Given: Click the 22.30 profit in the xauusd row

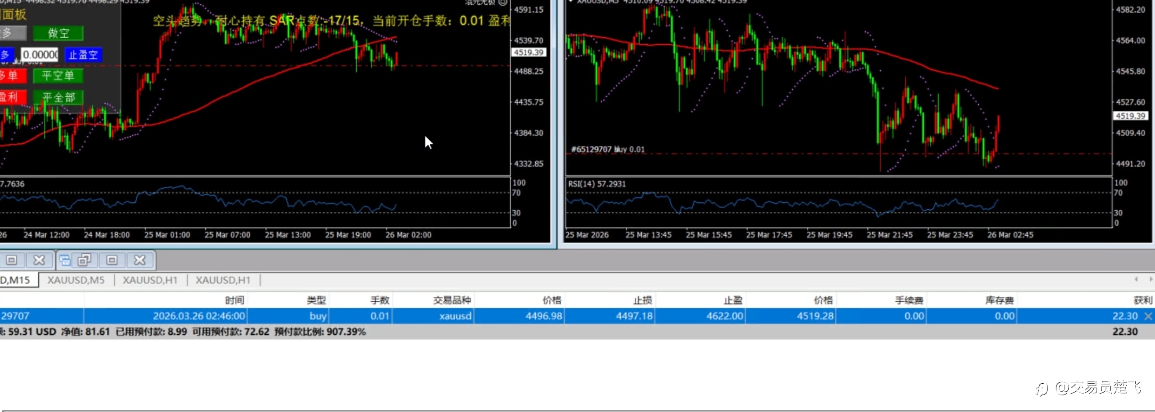Looking at the screenshot, I should (x=1125, y=316).
